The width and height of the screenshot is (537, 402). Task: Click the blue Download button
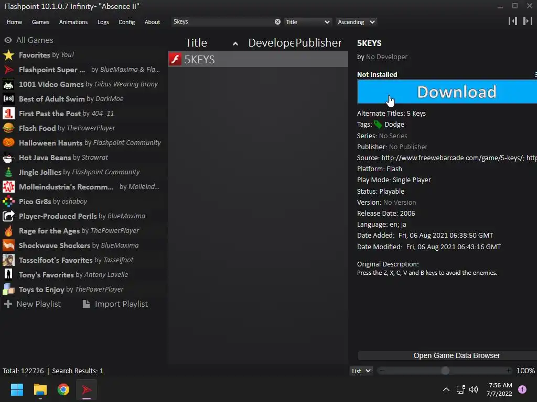447,92
